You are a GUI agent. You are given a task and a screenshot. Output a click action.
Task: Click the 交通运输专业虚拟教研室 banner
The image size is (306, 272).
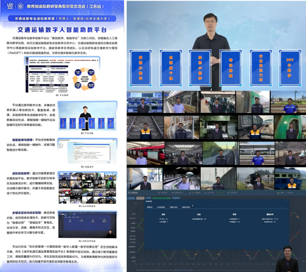tap(62, 18)
